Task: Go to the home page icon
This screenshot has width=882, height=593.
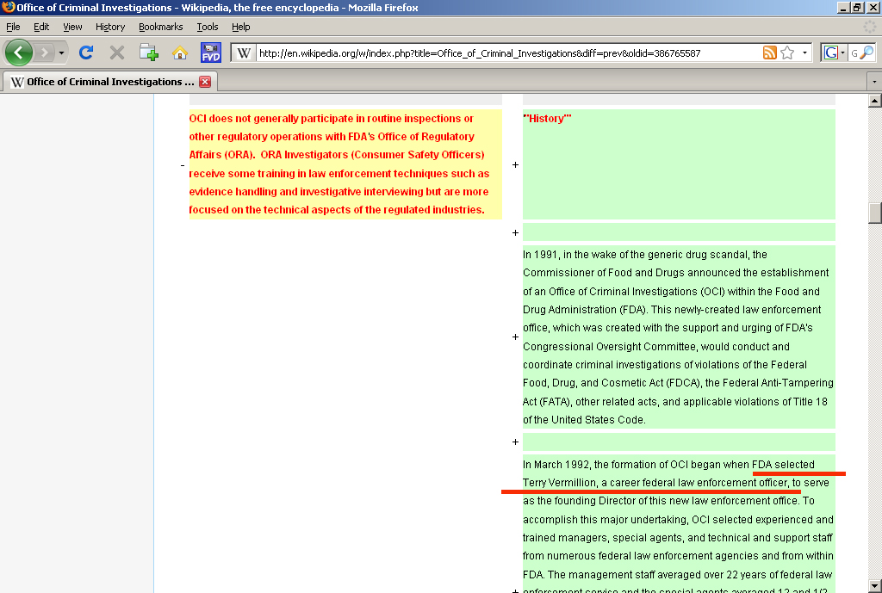Action: click(x=180, y=53)
